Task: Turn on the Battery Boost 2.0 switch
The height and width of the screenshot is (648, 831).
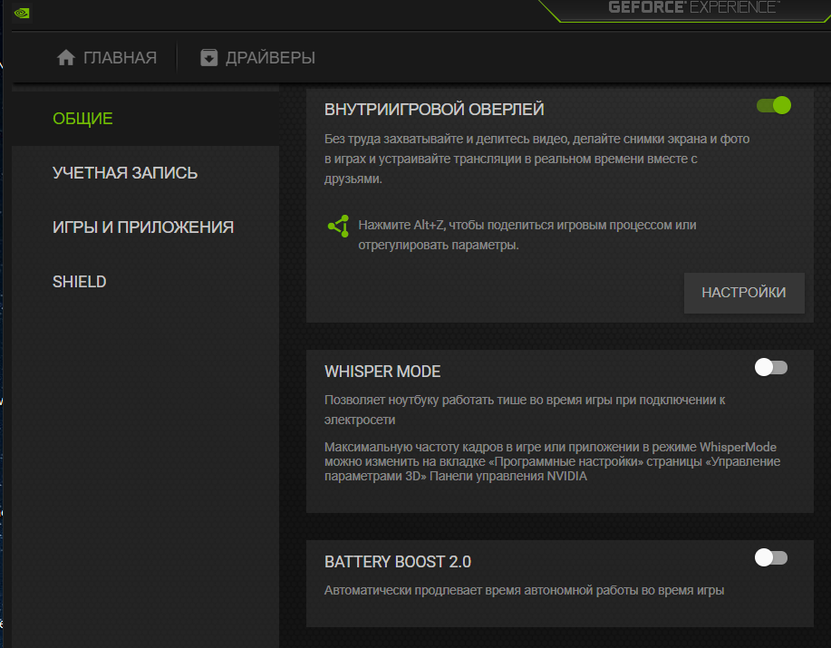Action: [771, 557]
